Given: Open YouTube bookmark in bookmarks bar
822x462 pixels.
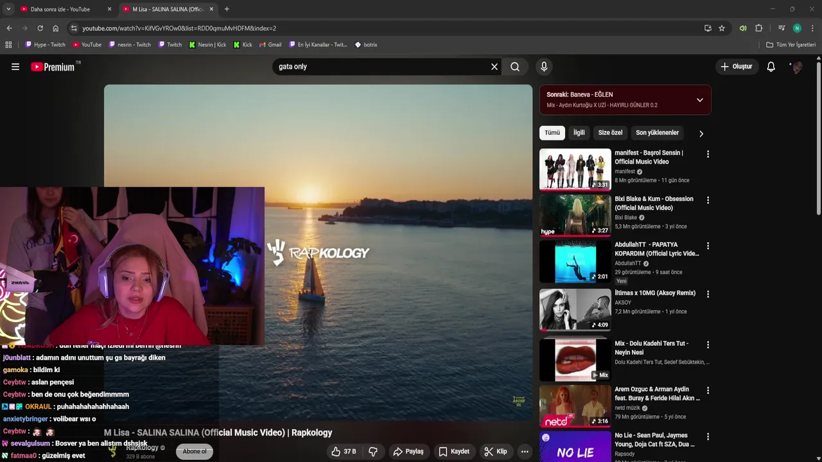Looking at the screenshot, I should pos(87,45).
